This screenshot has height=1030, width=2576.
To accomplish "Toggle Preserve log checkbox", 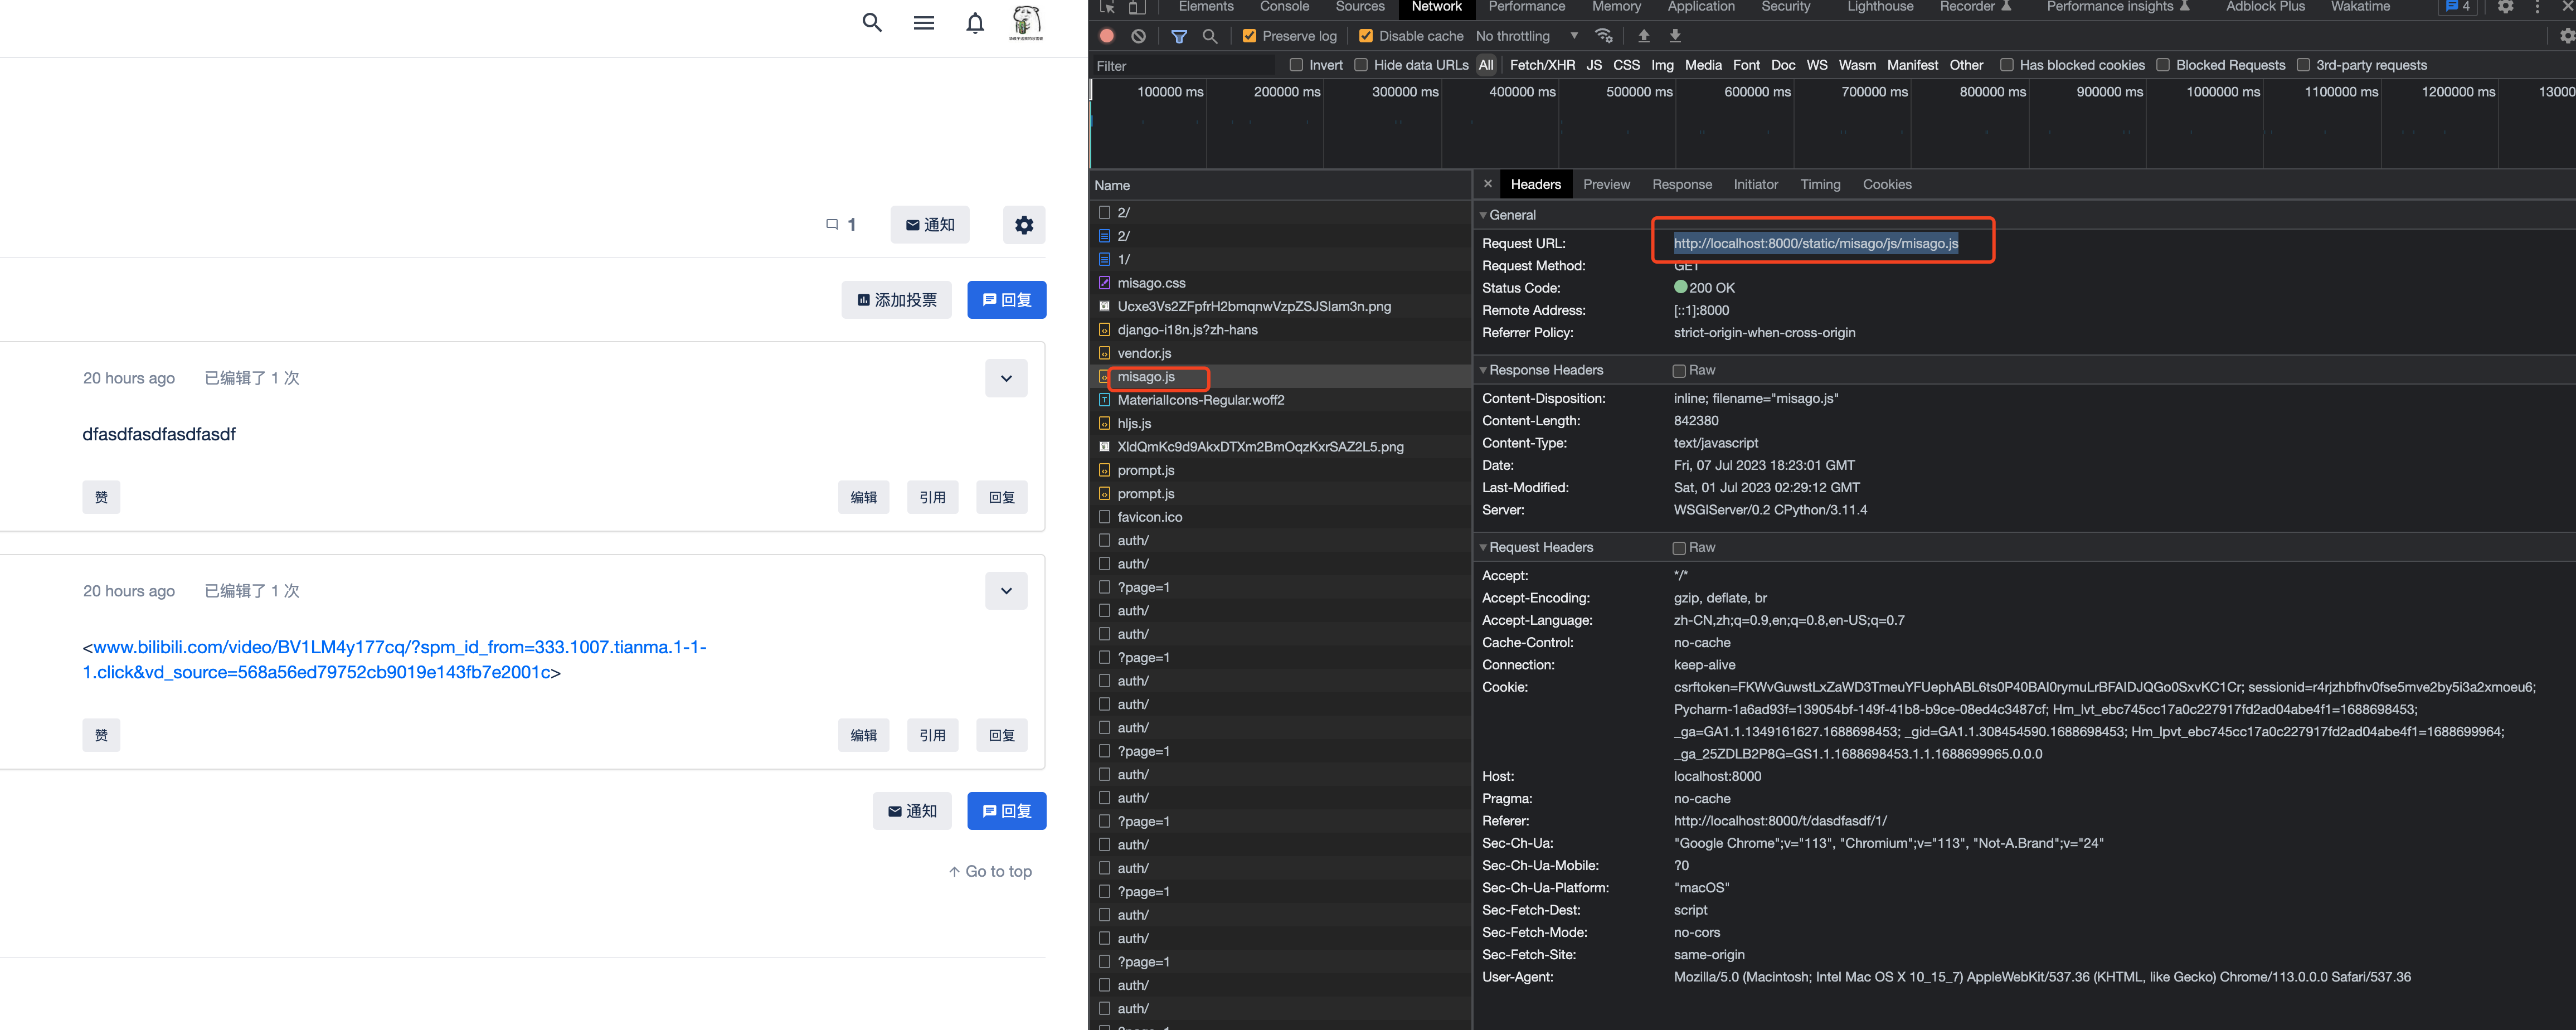I will pos(1249,36).
